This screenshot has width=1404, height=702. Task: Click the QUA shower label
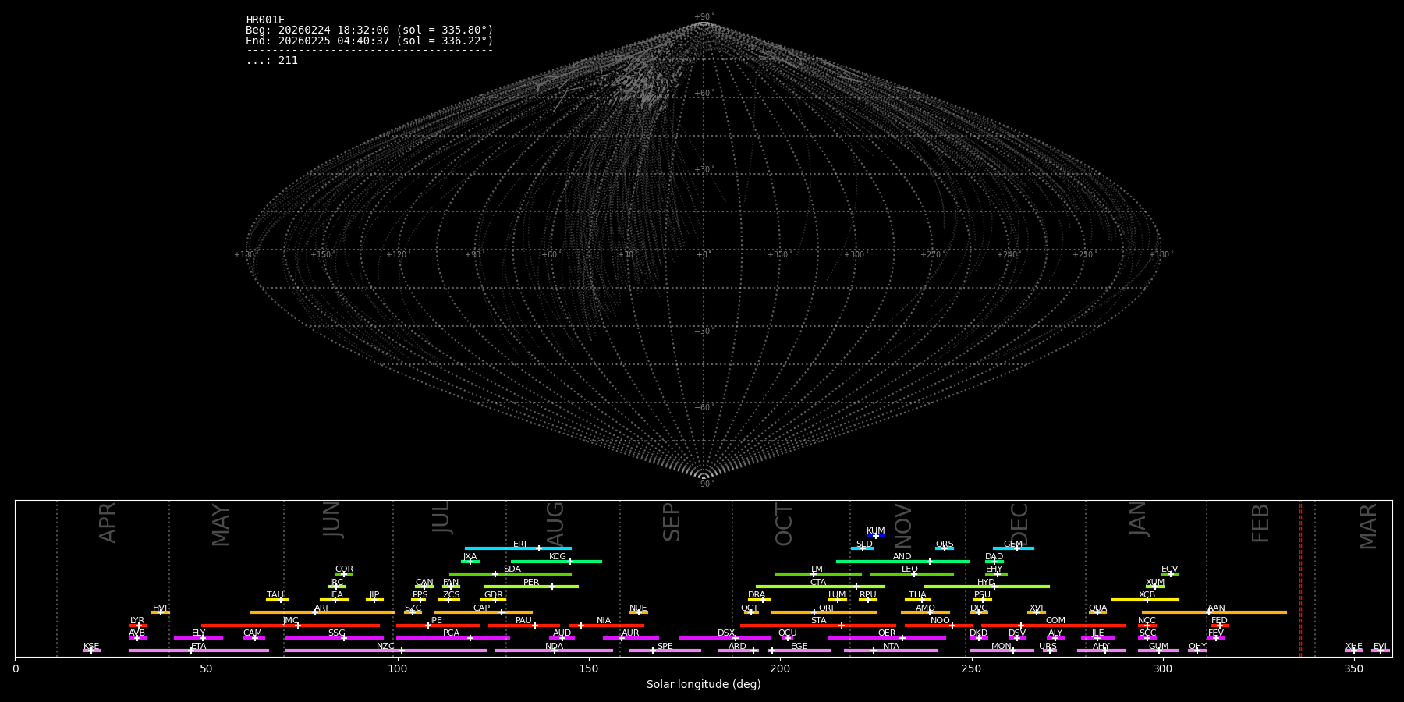1097,608
